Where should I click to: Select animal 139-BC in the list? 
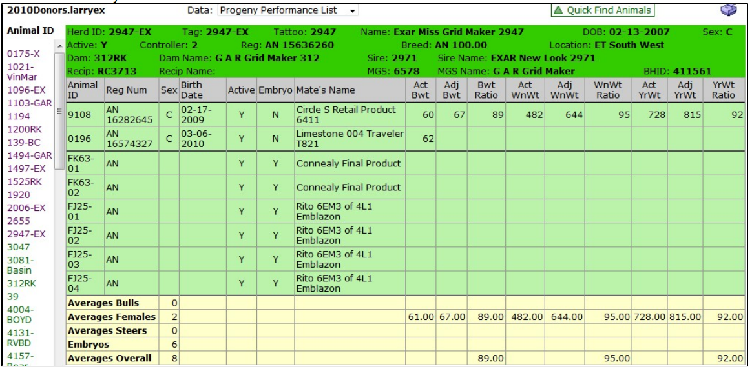click(22, 143)
